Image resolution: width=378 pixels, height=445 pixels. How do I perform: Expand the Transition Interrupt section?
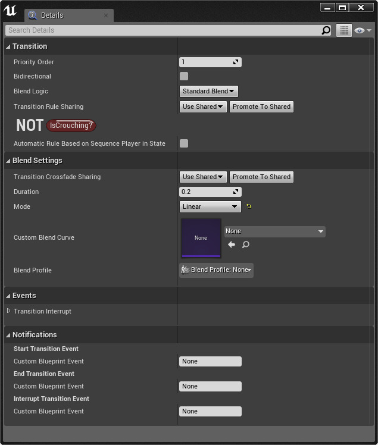[9, 311]
